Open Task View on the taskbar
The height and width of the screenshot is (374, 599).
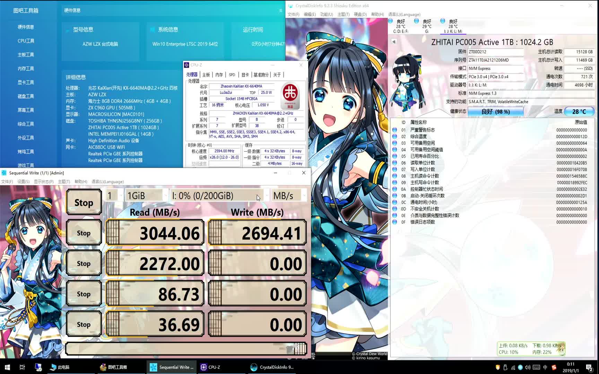22,367
